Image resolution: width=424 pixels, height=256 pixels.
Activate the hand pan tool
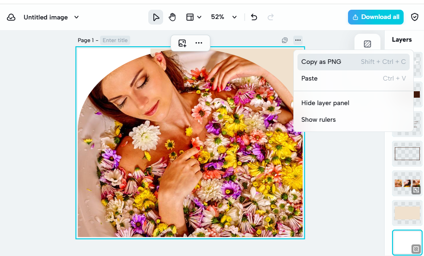coord(172,17)
